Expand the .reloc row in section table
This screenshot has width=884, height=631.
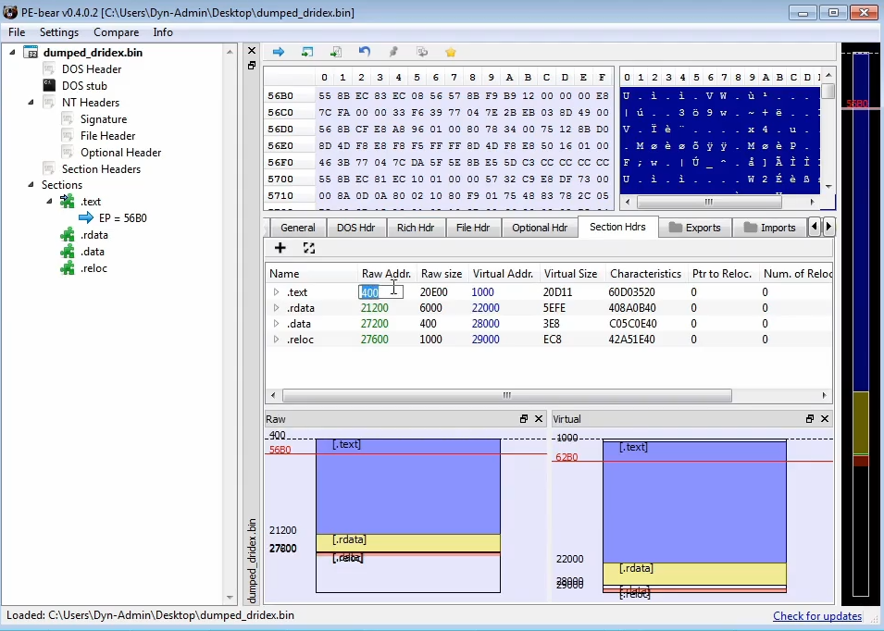276,340
